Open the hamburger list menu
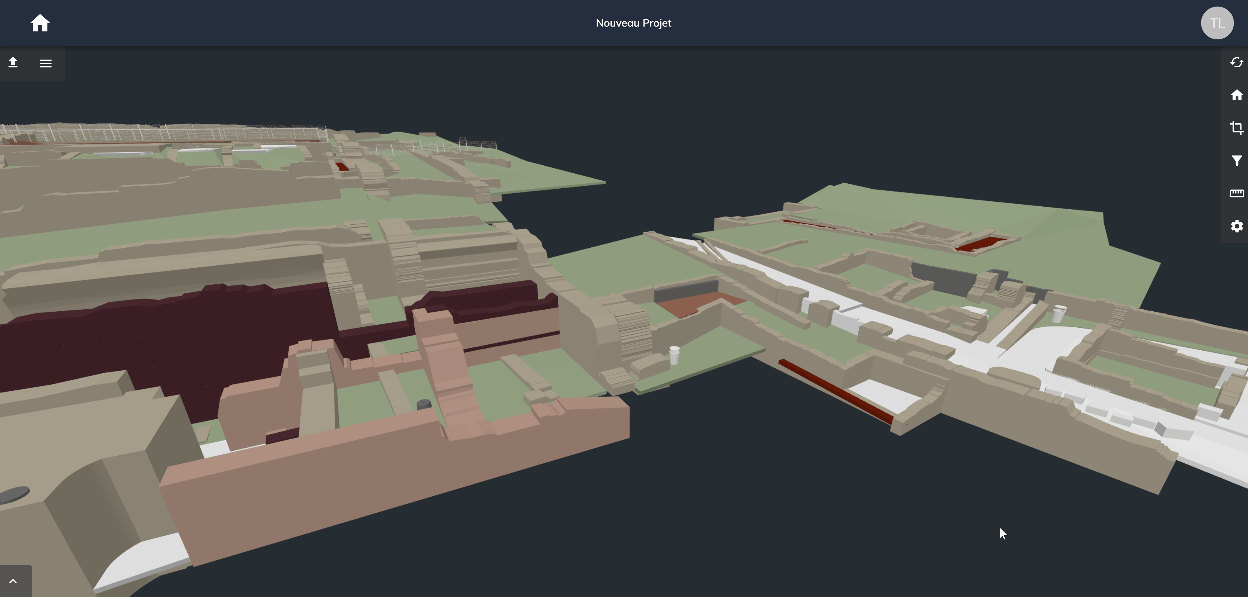1248x597 pixels. click(46, 64)
